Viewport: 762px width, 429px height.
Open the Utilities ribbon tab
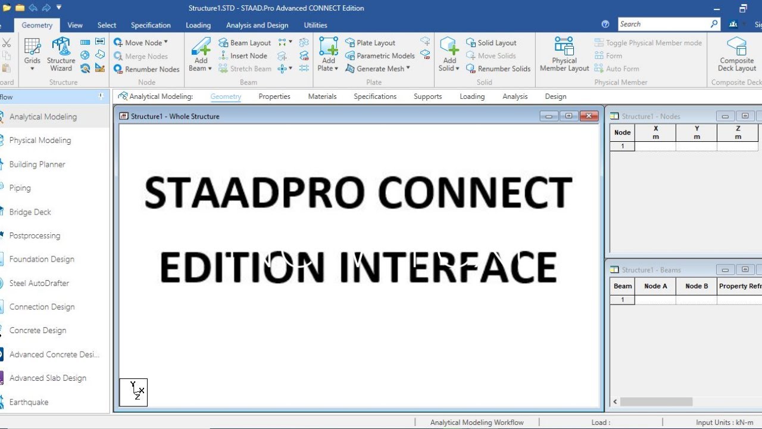click(316, 25)
